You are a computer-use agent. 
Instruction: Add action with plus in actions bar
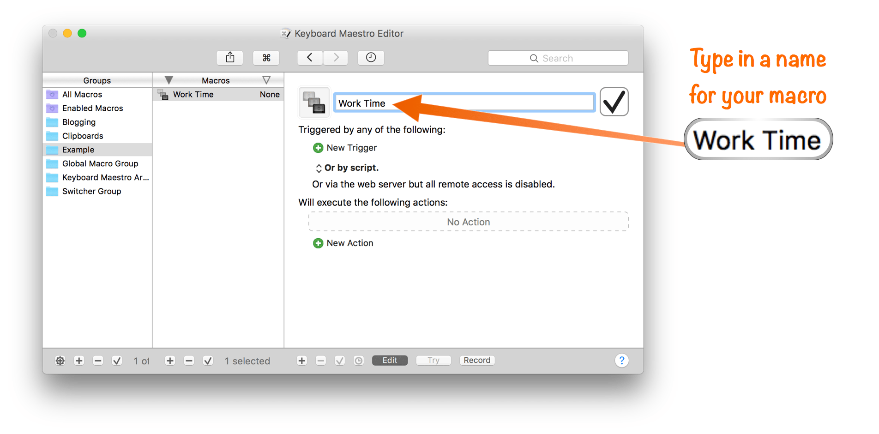(x=302, y=361)
